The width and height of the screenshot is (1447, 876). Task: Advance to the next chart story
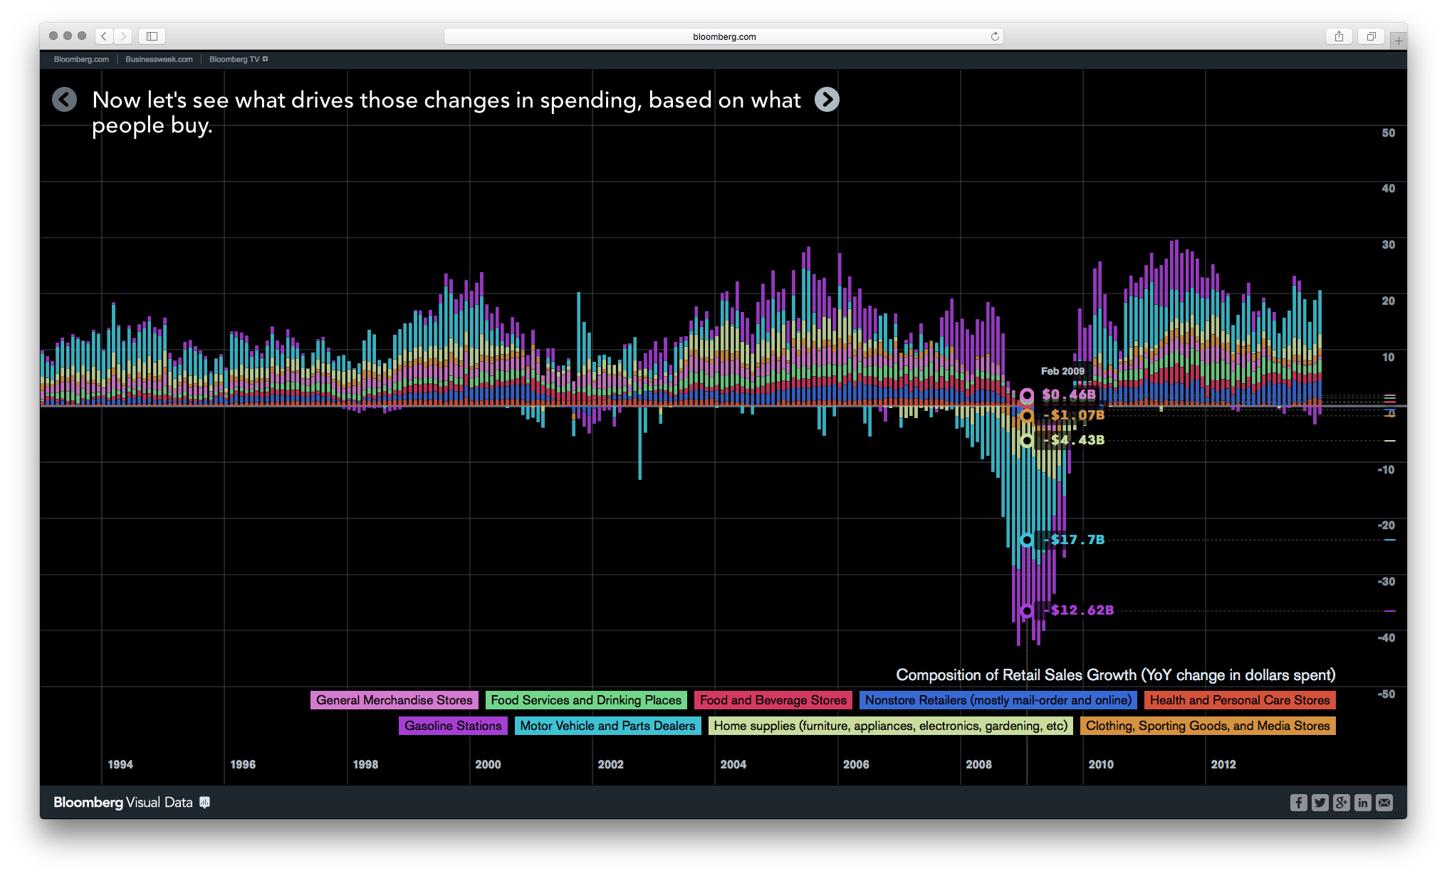click(827, 100)
